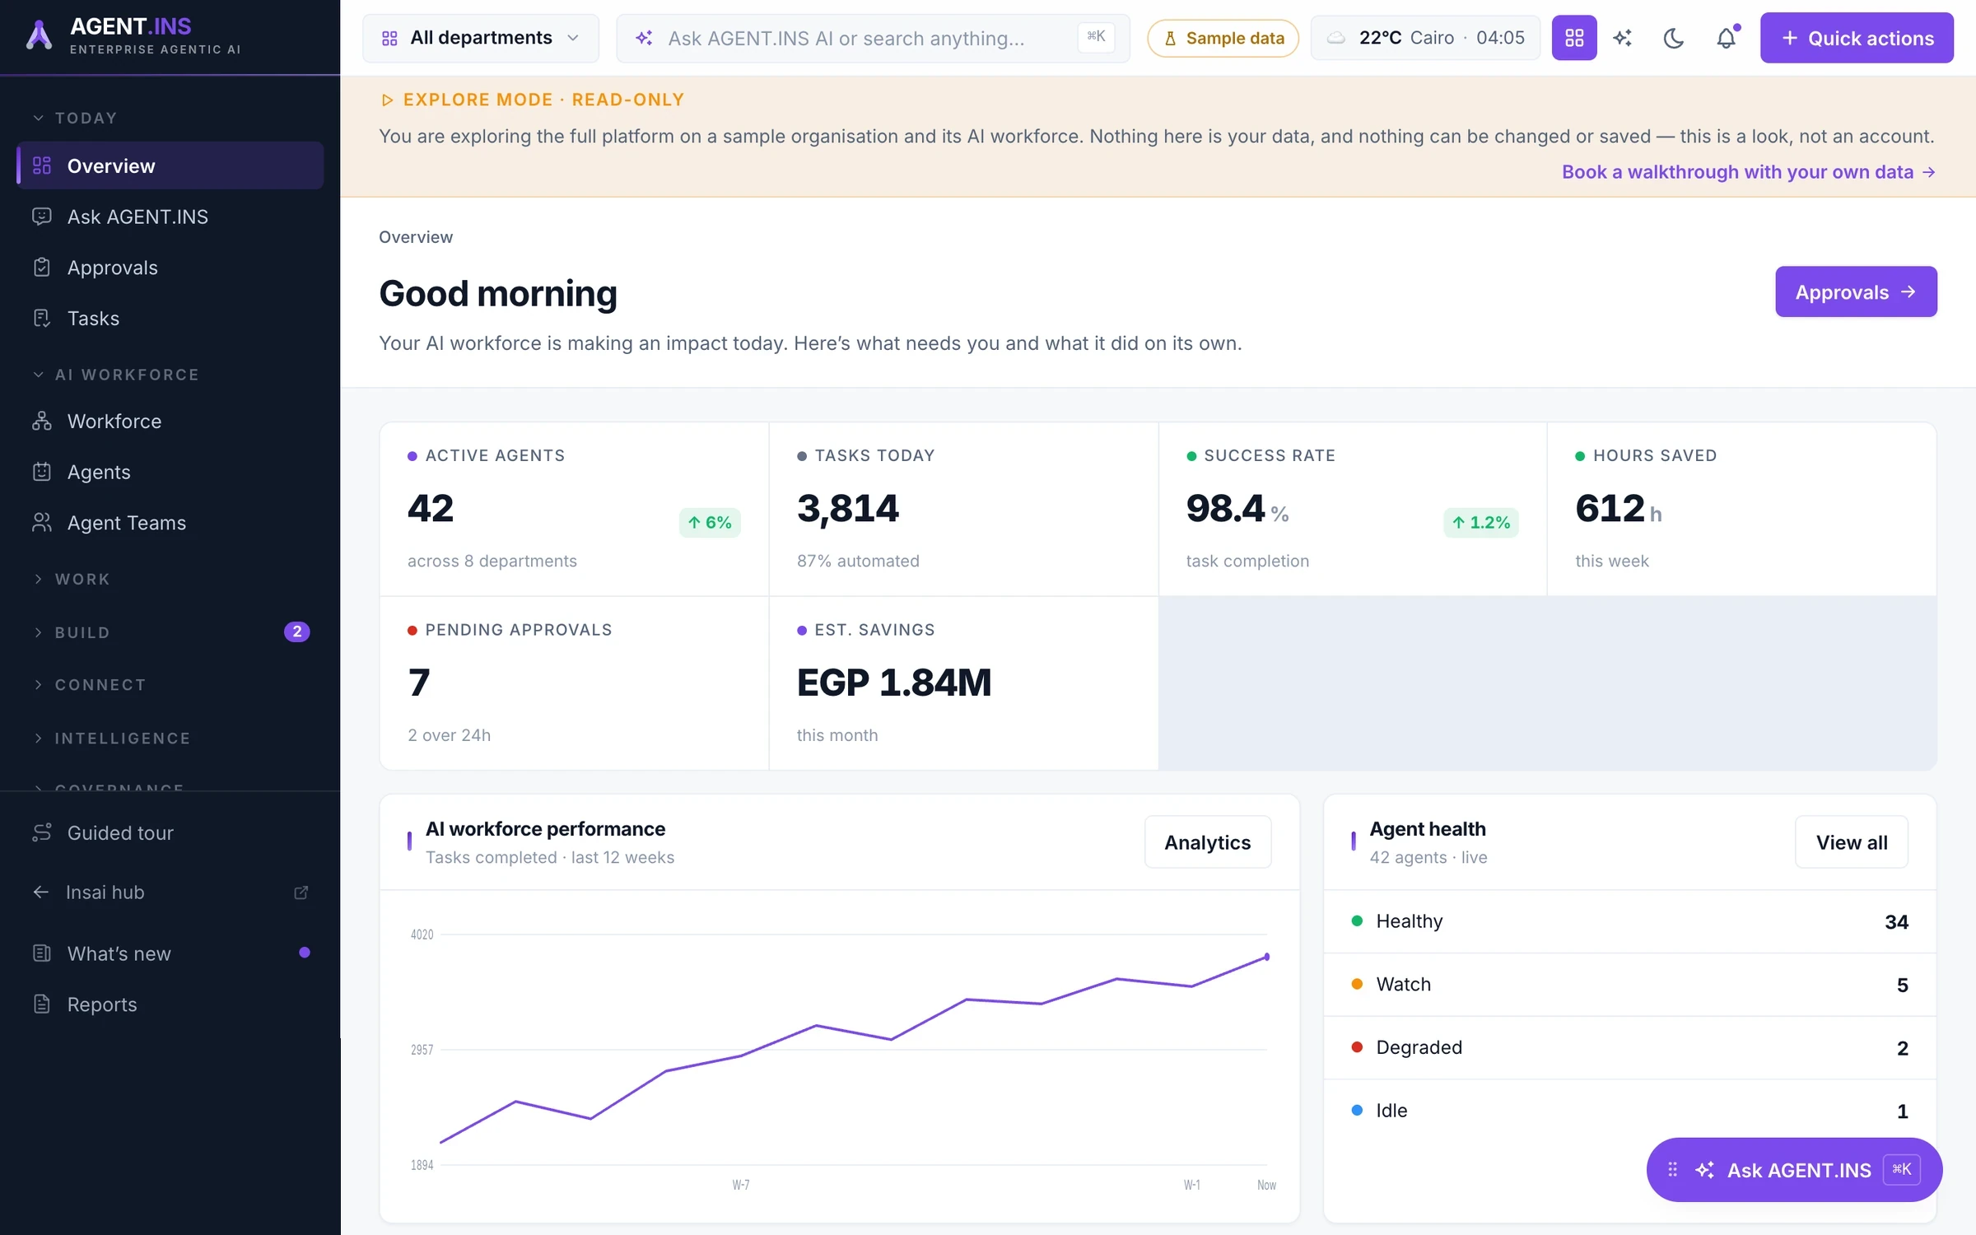Click the Sample data badge

point(1223,38)
